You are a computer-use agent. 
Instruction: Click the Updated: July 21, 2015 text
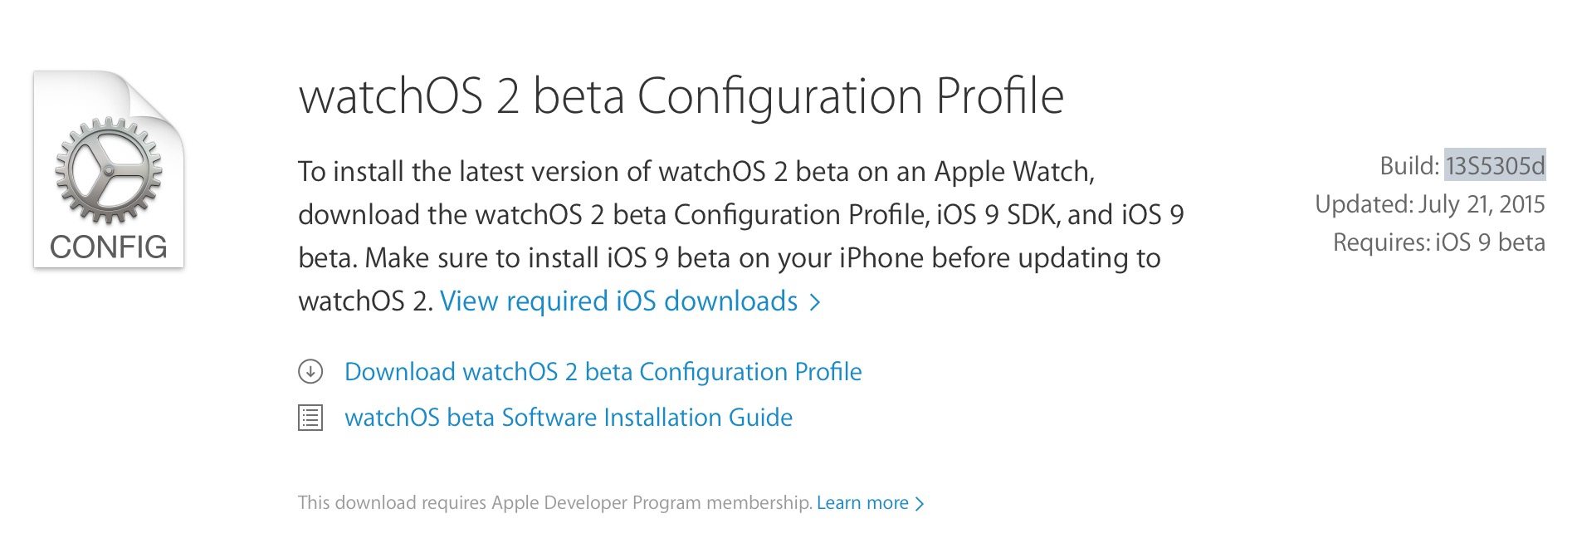1430,204
